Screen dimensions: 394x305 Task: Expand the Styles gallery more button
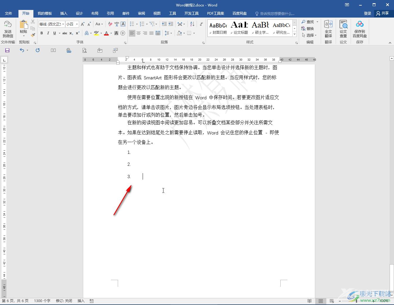point(295,34)
